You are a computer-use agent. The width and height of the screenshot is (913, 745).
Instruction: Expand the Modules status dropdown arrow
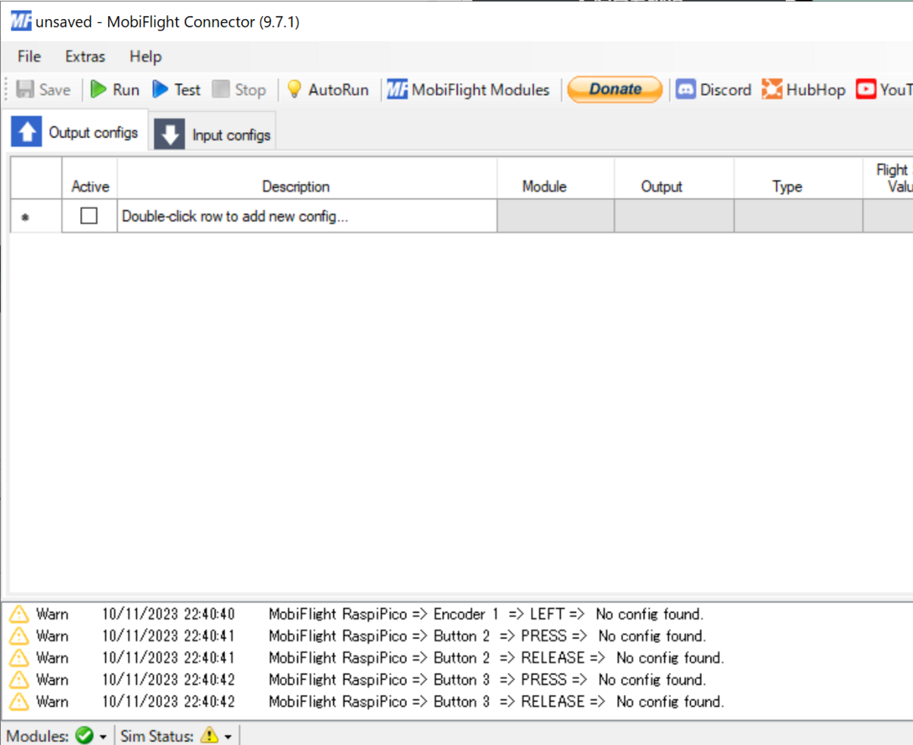tap(103, 736)
